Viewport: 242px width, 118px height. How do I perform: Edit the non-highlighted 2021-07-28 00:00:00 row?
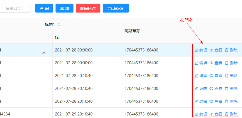click(x=201, y=63)
